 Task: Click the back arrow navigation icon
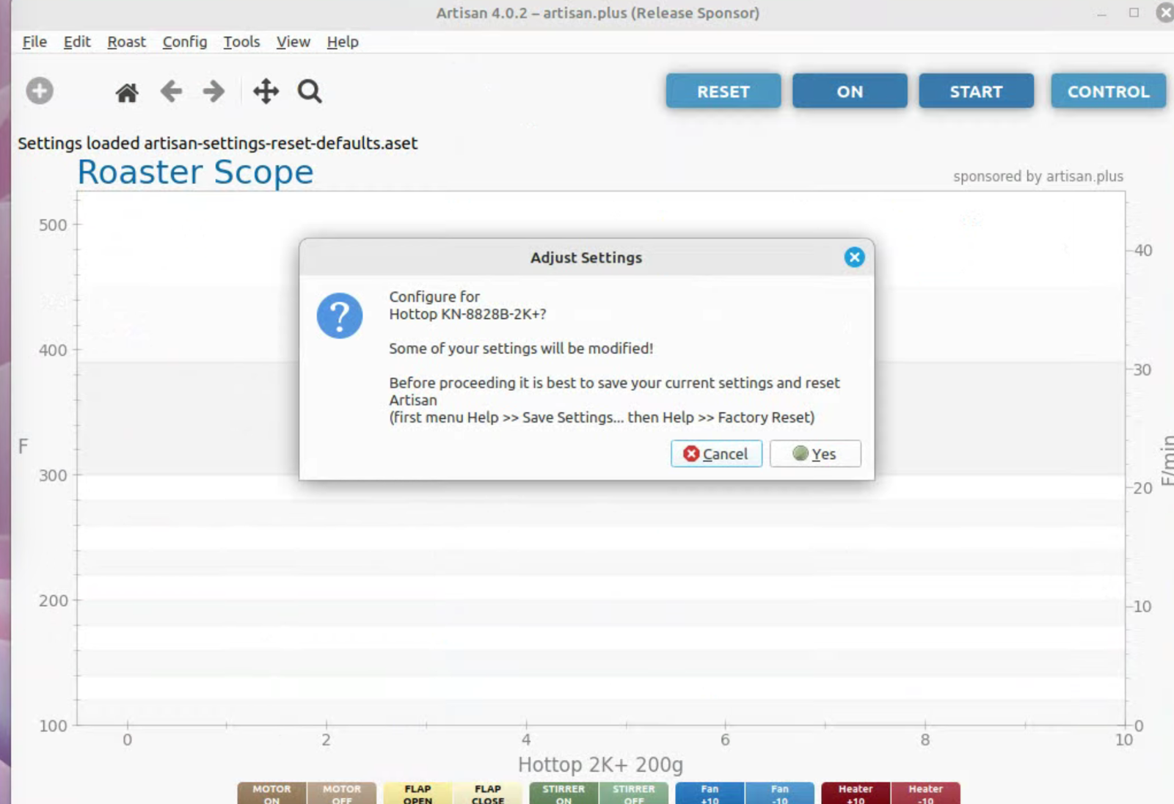pos(171,92)
